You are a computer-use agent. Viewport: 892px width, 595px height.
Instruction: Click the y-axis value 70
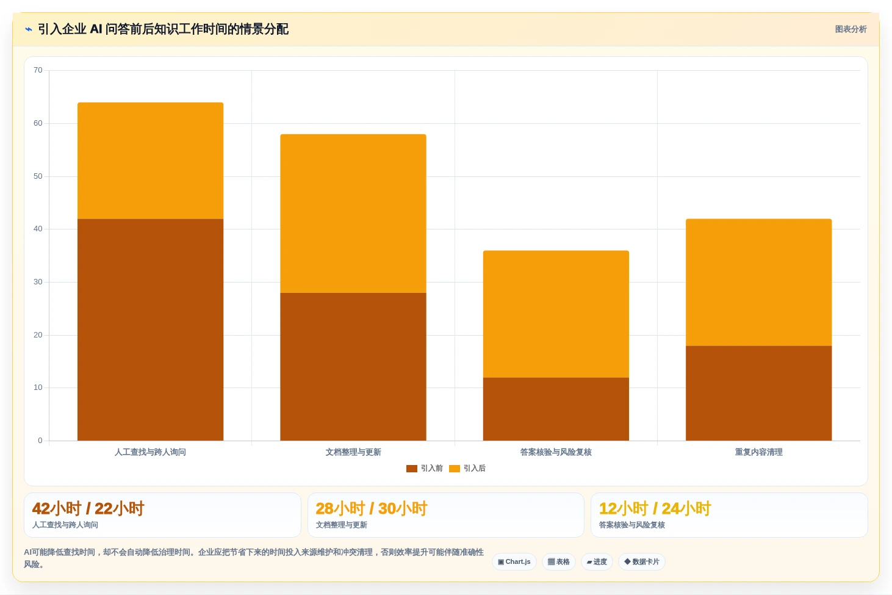[x=38, y=70]
